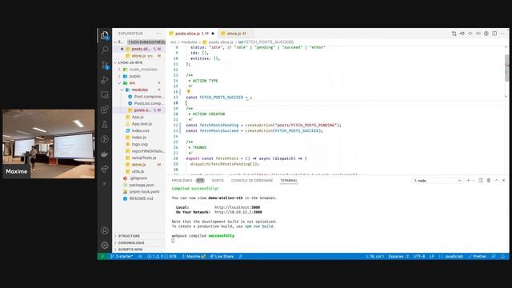Open the Docker whale view

105,154
